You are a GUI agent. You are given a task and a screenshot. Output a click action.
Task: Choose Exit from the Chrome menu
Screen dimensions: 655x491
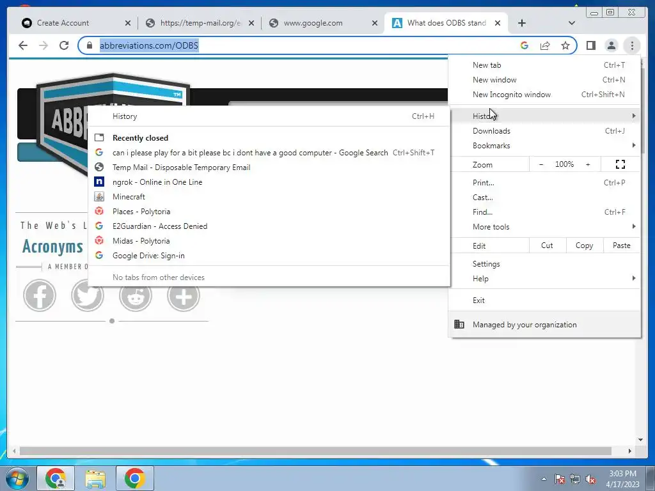[544, 300]
